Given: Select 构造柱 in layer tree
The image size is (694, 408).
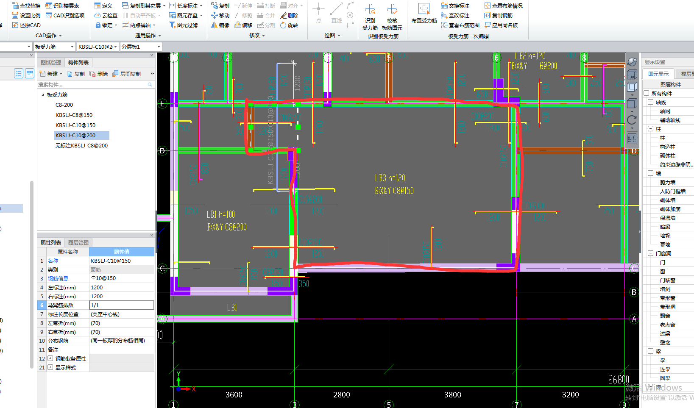Looking at the screenshot, I should coord(668,147).
